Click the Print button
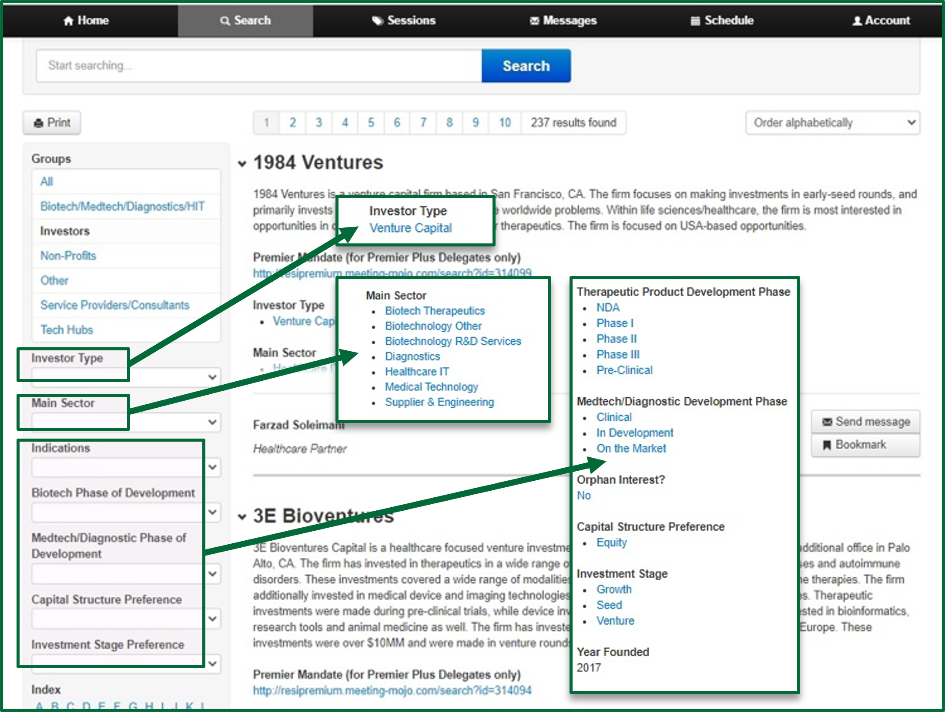 (52, 123)
